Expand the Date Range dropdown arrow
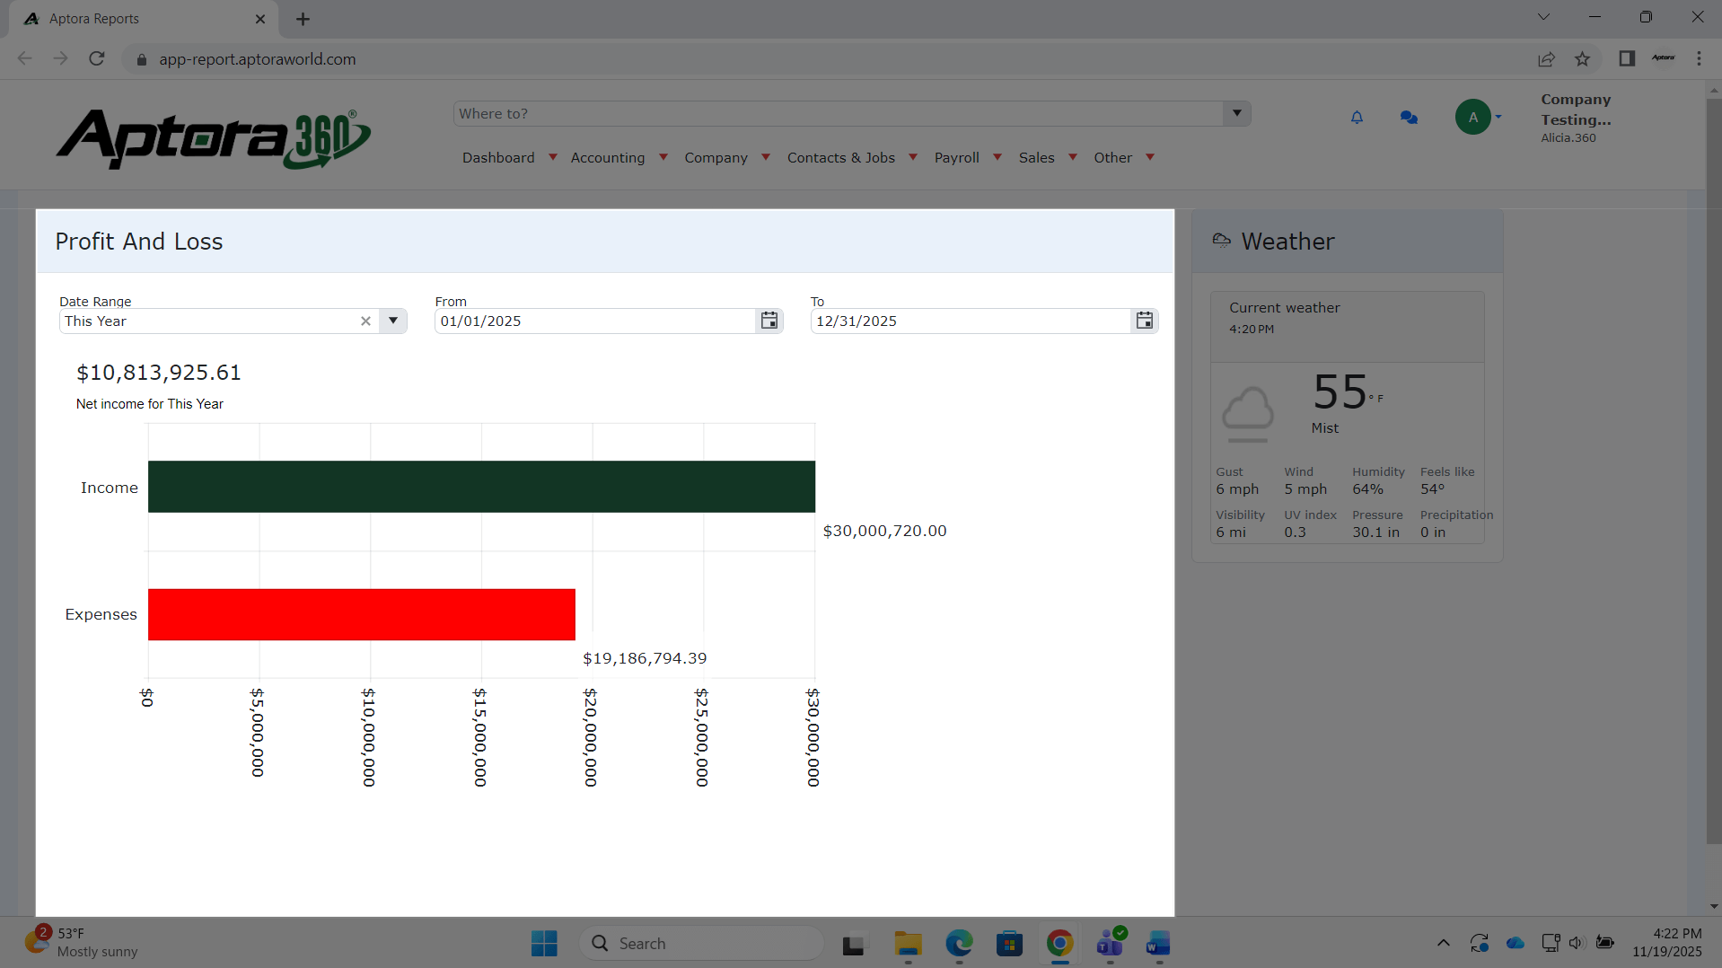 [393, 321]
